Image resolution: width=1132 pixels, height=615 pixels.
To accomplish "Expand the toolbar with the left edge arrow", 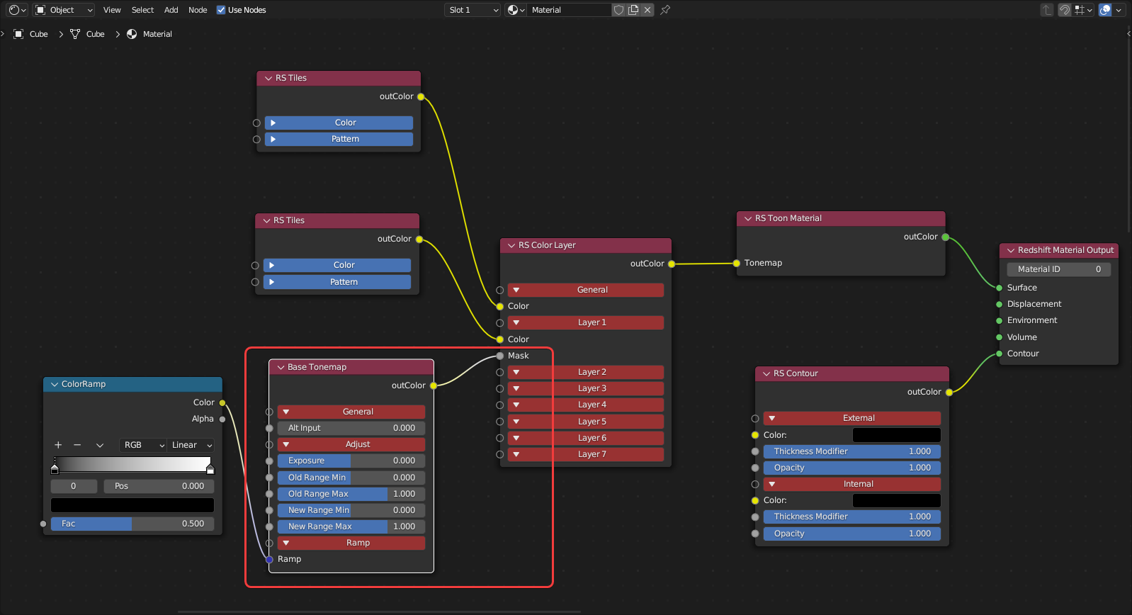I will 3,33.
